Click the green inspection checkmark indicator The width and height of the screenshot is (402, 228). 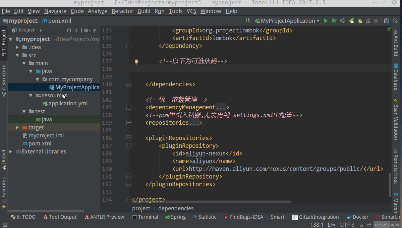pyautogui.click(x=389, y=29)
